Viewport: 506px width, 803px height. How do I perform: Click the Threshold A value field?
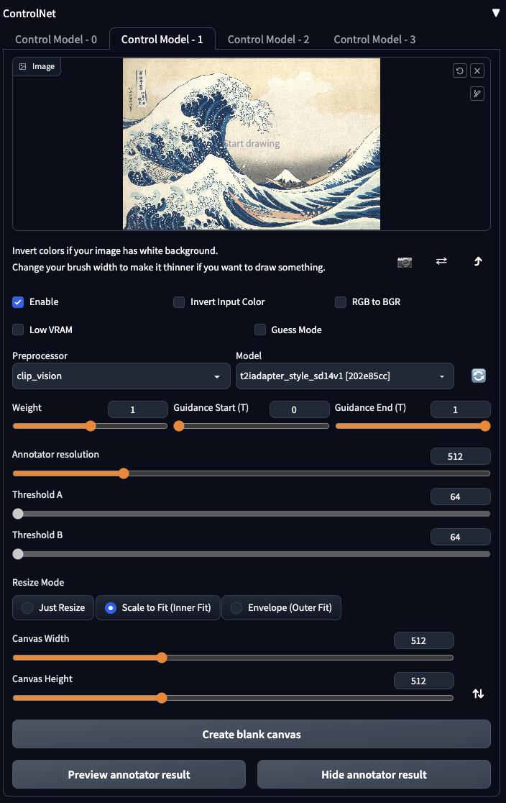[x=461, y=496]
